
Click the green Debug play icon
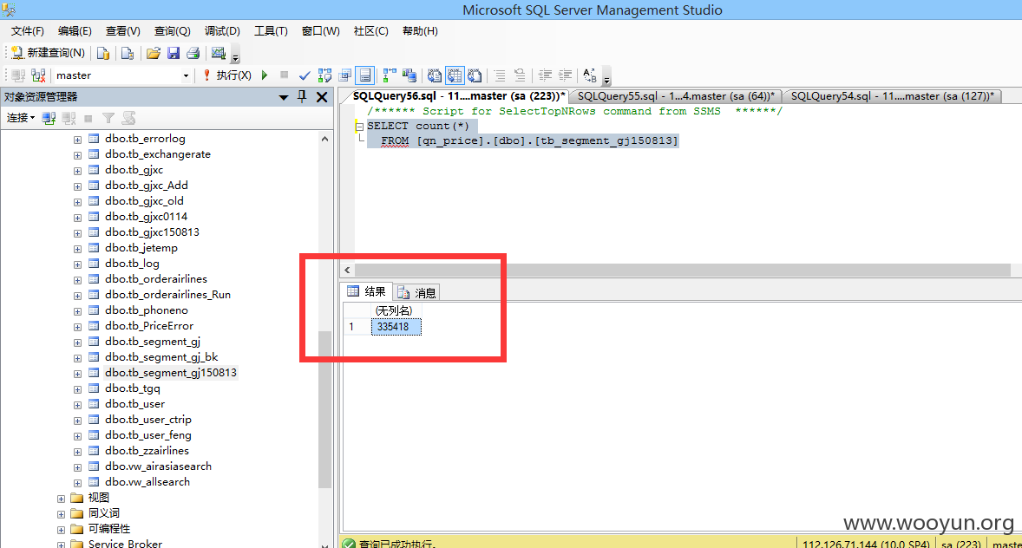coord(265,75)
